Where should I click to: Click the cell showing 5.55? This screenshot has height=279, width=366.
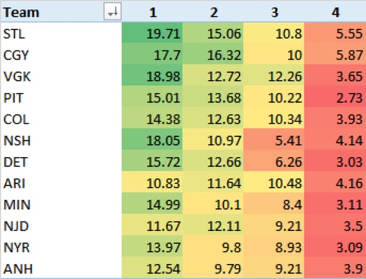pos(335,33)
